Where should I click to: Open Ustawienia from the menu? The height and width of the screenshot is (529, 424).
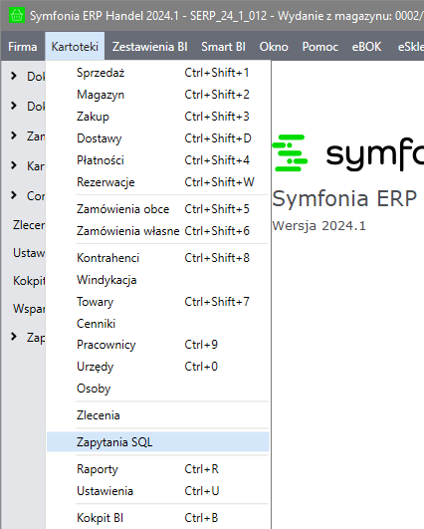[x=157, y=491]
